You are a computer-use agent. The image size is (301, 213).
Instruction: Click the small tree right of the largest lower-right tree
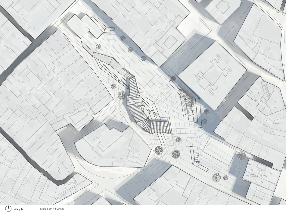(225, 178)
